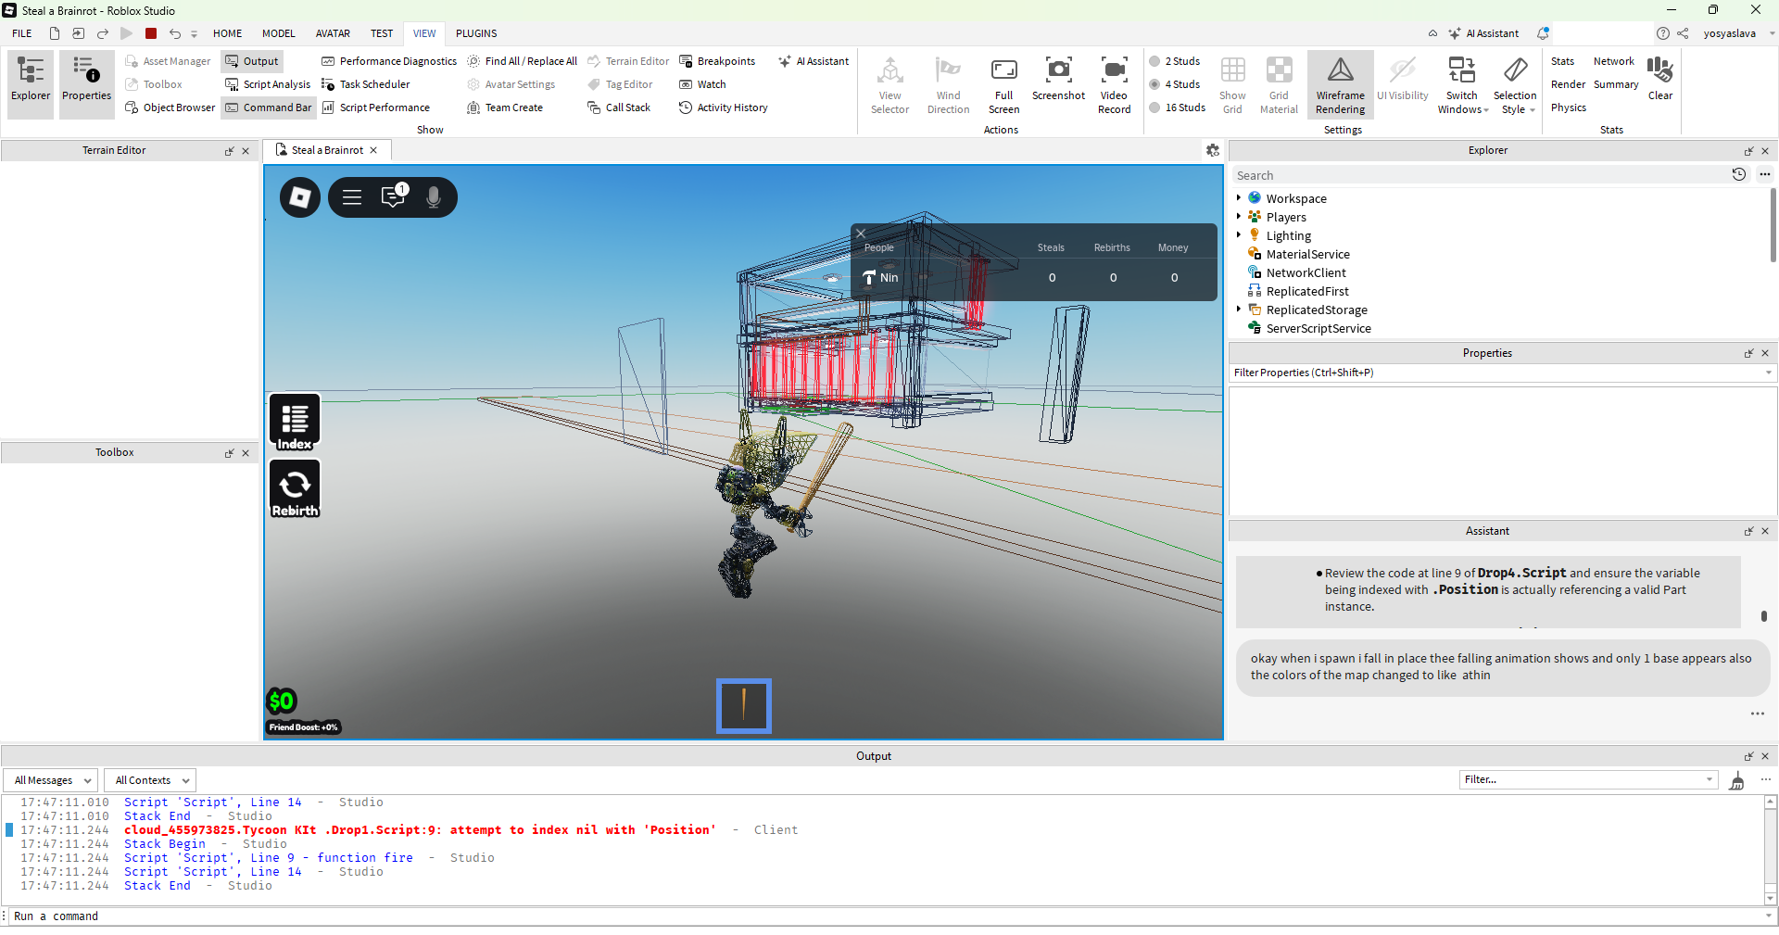1779x935 pixels.
Task: Open the in-game chat button
Action: tap(394, 196)
